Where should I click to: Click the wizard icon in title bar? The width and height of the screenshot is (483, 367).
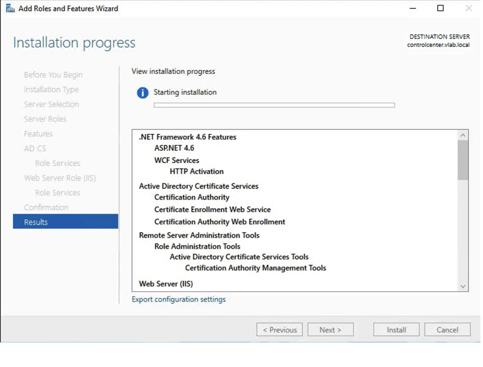point(10,8)
